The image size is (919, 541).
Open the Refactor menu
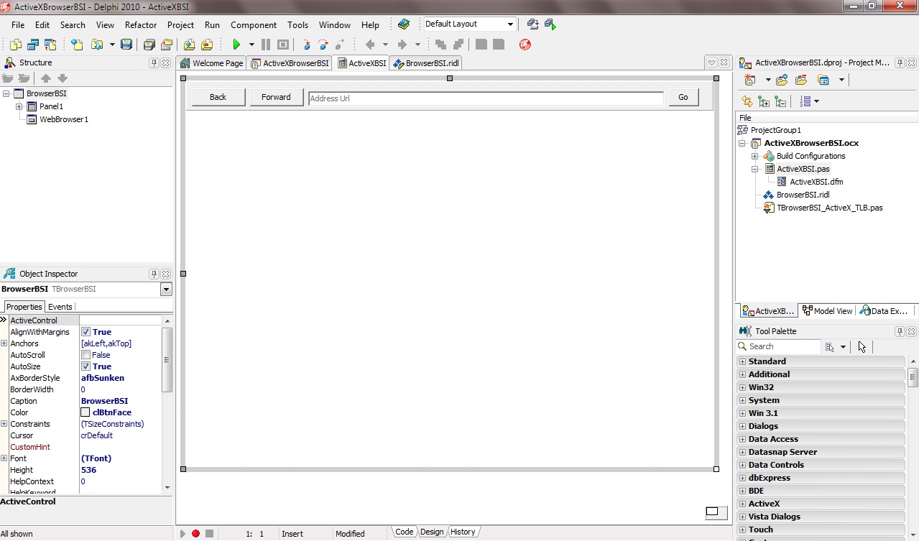[x=141, y=24]
